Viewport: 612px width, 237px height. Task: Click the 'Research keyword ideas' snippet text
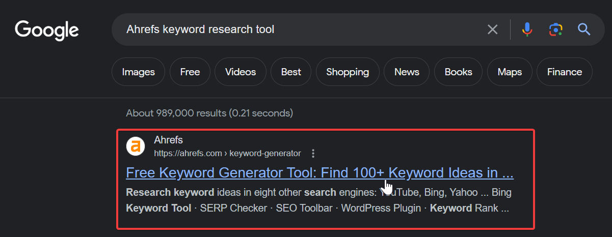tap(318, 193)
